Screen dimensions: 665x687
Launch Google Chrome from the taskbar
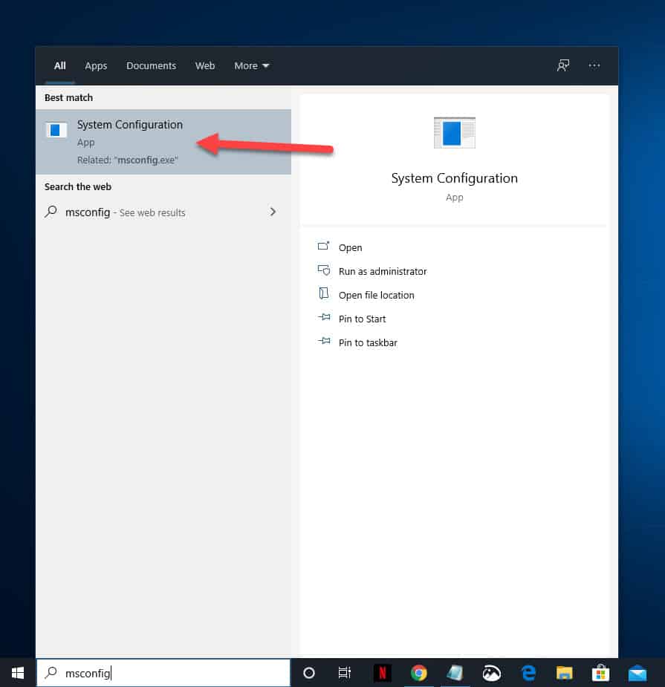pyautogui.click(x=418, y=673)
